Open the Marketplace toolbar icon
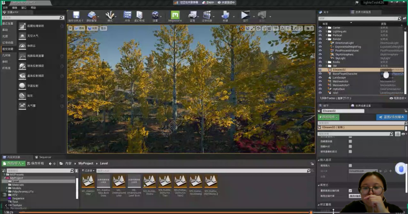This screenshot has width=408, height=214. point(139,15)
